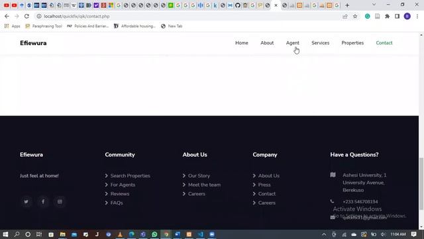Image resolution: width=424 pixels, height=239 pixels.
Task: Open the Paraphrasing Tool bookmark
Action: (44, 26)
